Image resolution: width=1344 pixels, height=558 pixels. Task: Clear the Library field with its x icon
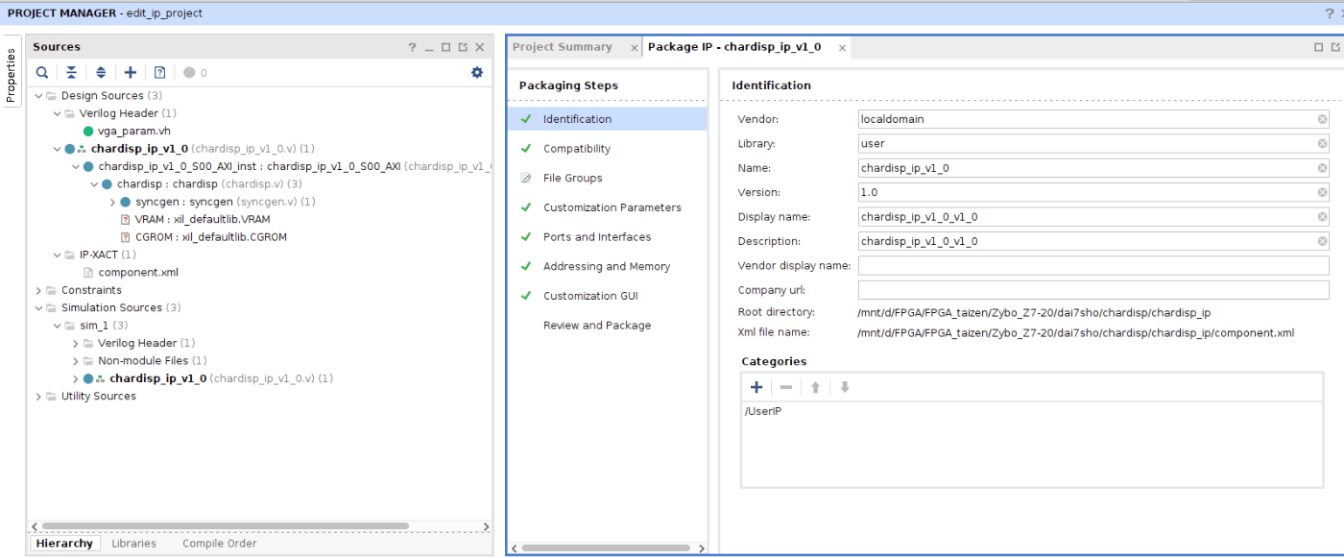click(1322, 143)
